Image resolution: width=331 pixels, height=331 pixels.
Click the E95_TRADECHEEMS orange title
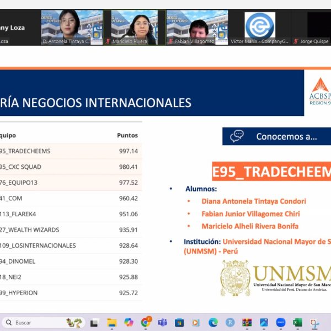click(271, 172)
